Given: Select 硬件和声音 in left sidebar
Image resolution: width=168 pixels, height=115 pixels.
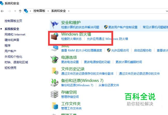Looking at the screenshot, I should (12, 40).
